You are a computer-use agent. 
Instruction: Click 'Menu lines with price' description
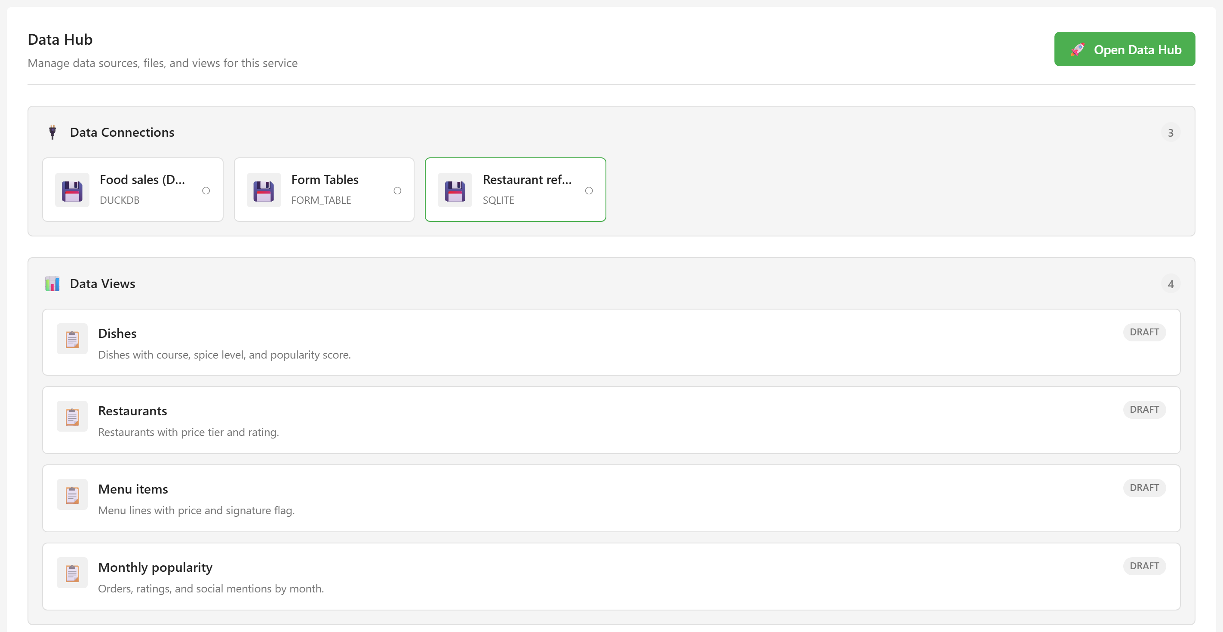click(x=197, y=511)
